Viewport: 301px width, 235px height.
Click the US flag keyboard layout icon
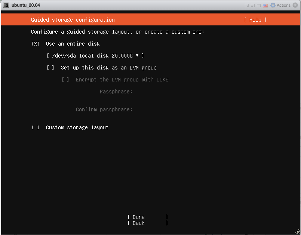point(265,5)
